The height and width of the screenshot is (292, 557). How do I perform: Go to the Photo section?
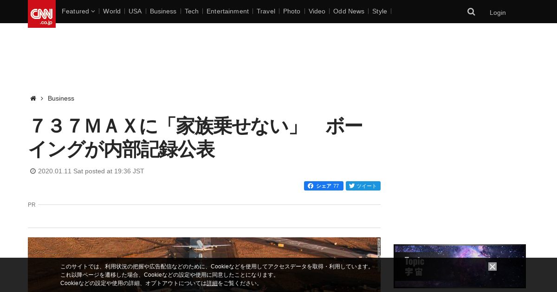pos(291,11)
